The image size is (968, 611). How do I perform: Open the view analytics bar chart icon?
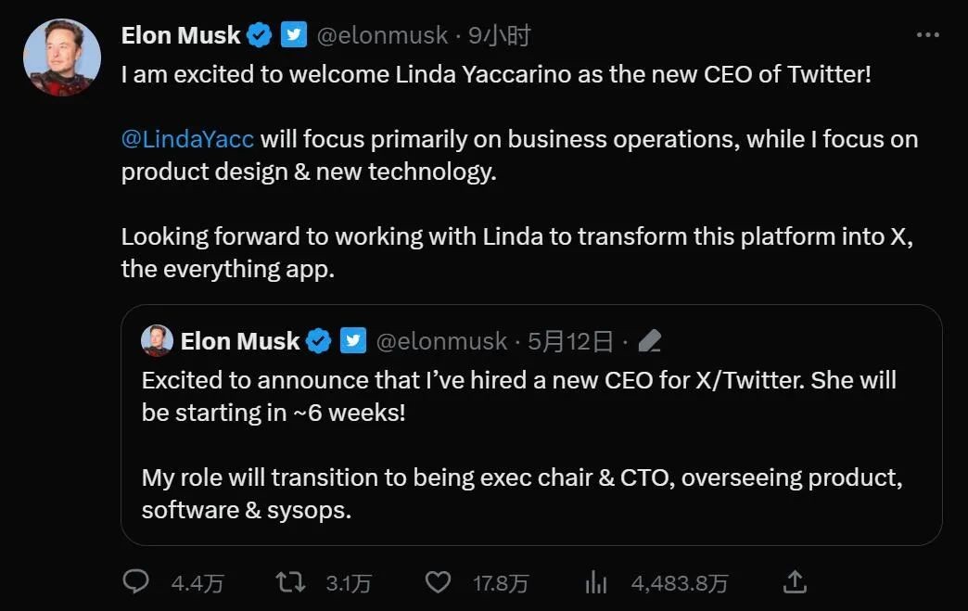[595, 582]
